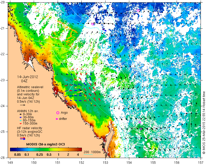206x165 pixels.
Task: Click the 155 longitude axis label
Action: (x=153, y=163)
